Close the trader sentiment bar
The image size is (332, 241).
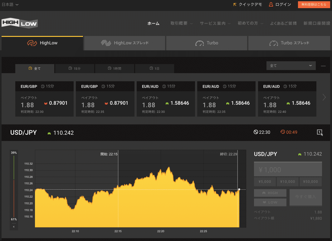pyautogui.click(x=14, y=227)
